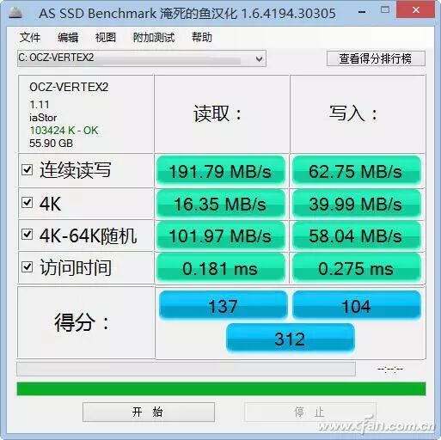Click the green overall progress bar
This screenshot has width=441, height=440.
(x=221, y=389)
